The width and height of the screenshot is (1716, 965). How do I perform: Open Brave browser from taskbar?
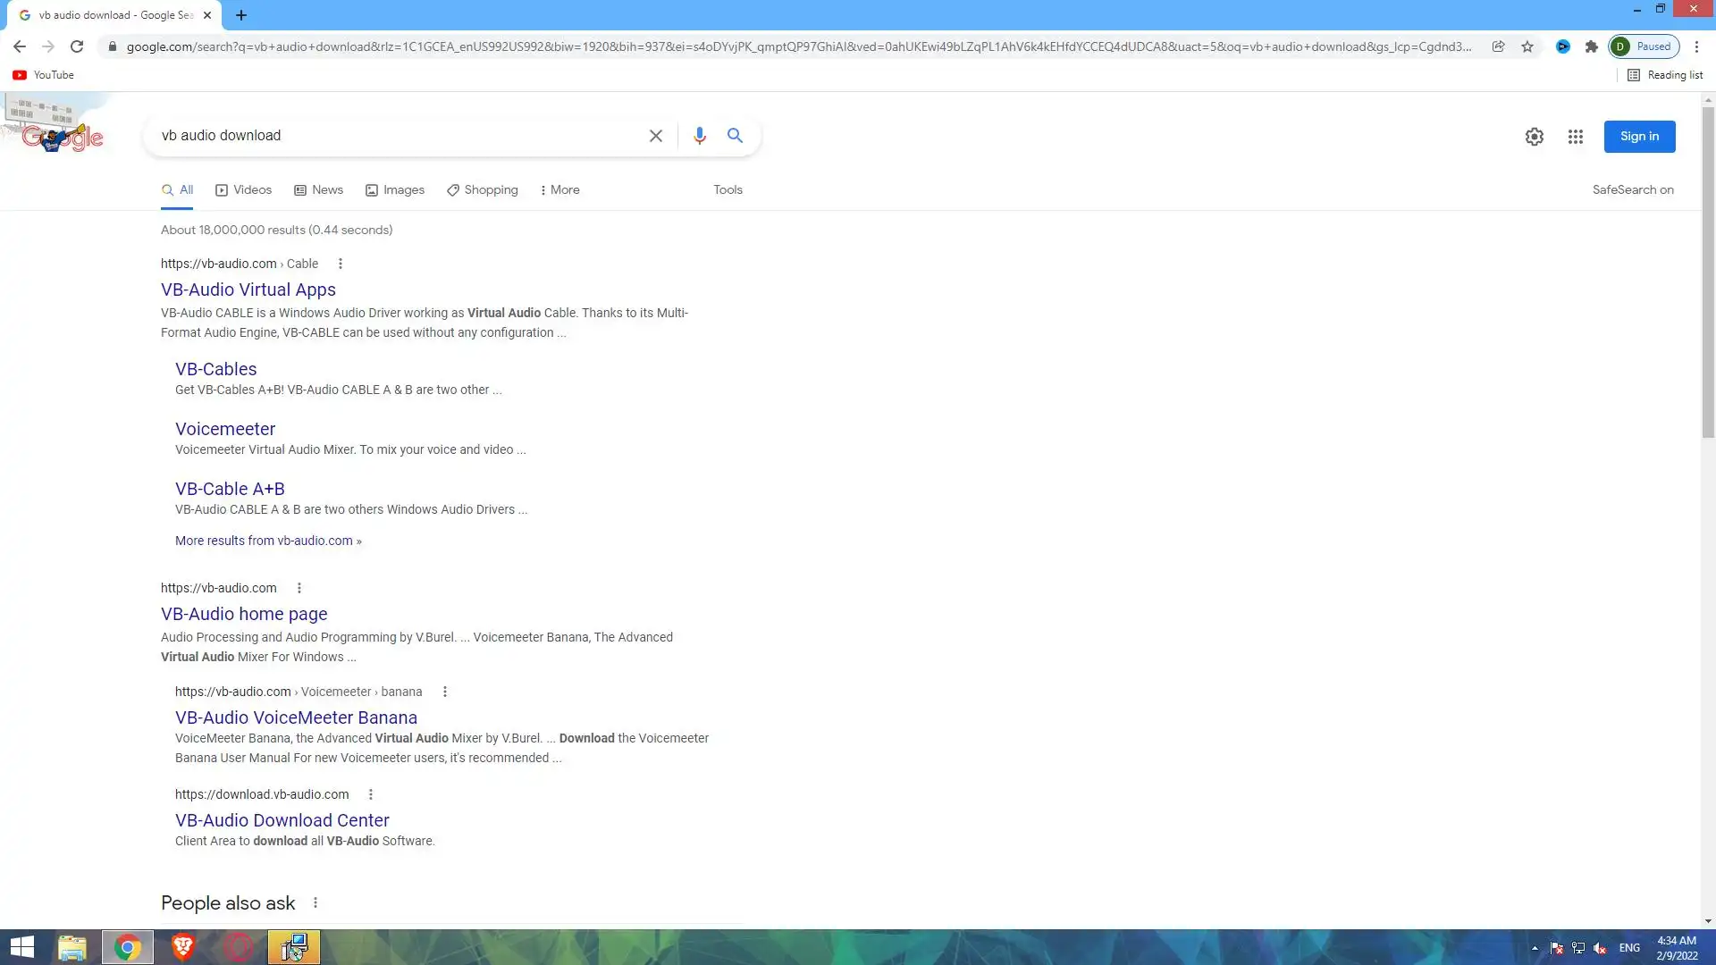(183, 947)
